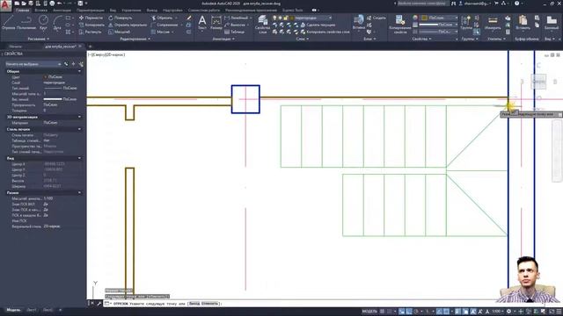Screen dimensions: 563x316
Task: Open the Вставка ribbon tab
Action: click(x=40, y=11)
